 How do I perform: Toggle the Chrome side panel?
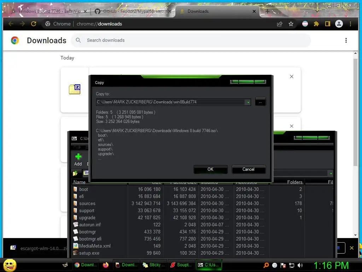(328, 24)
